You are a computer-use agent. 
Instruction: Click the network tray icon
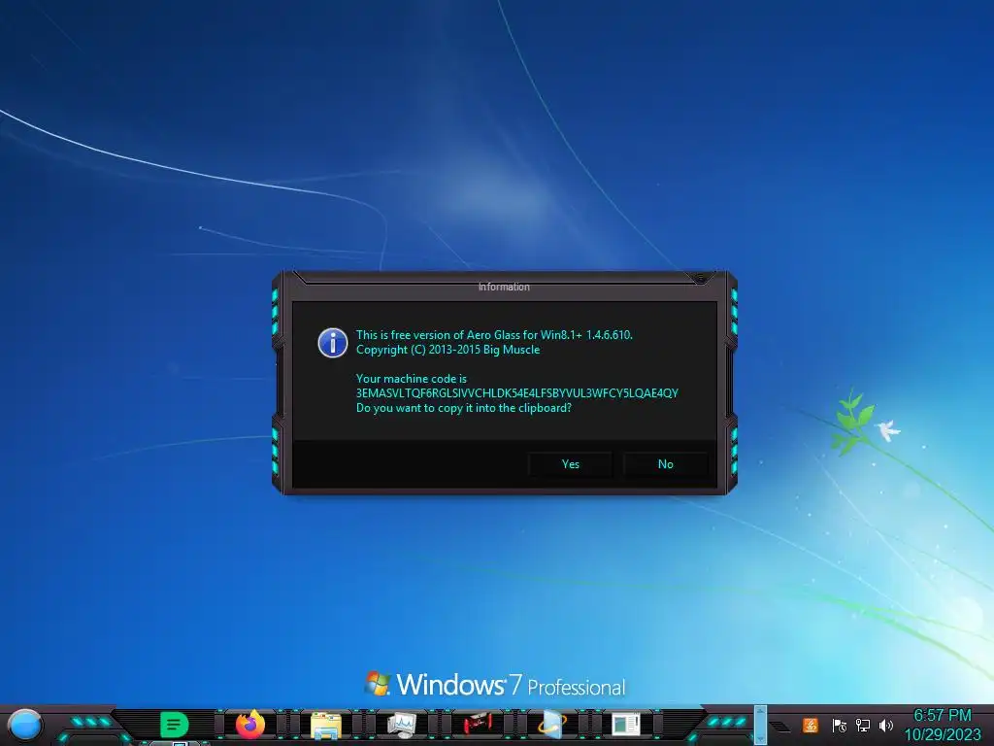(863, 725)
